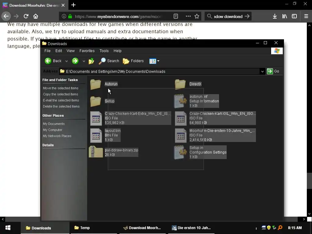
Task: Click the green Forward arrow in Explorer
Action: (75, 61)
